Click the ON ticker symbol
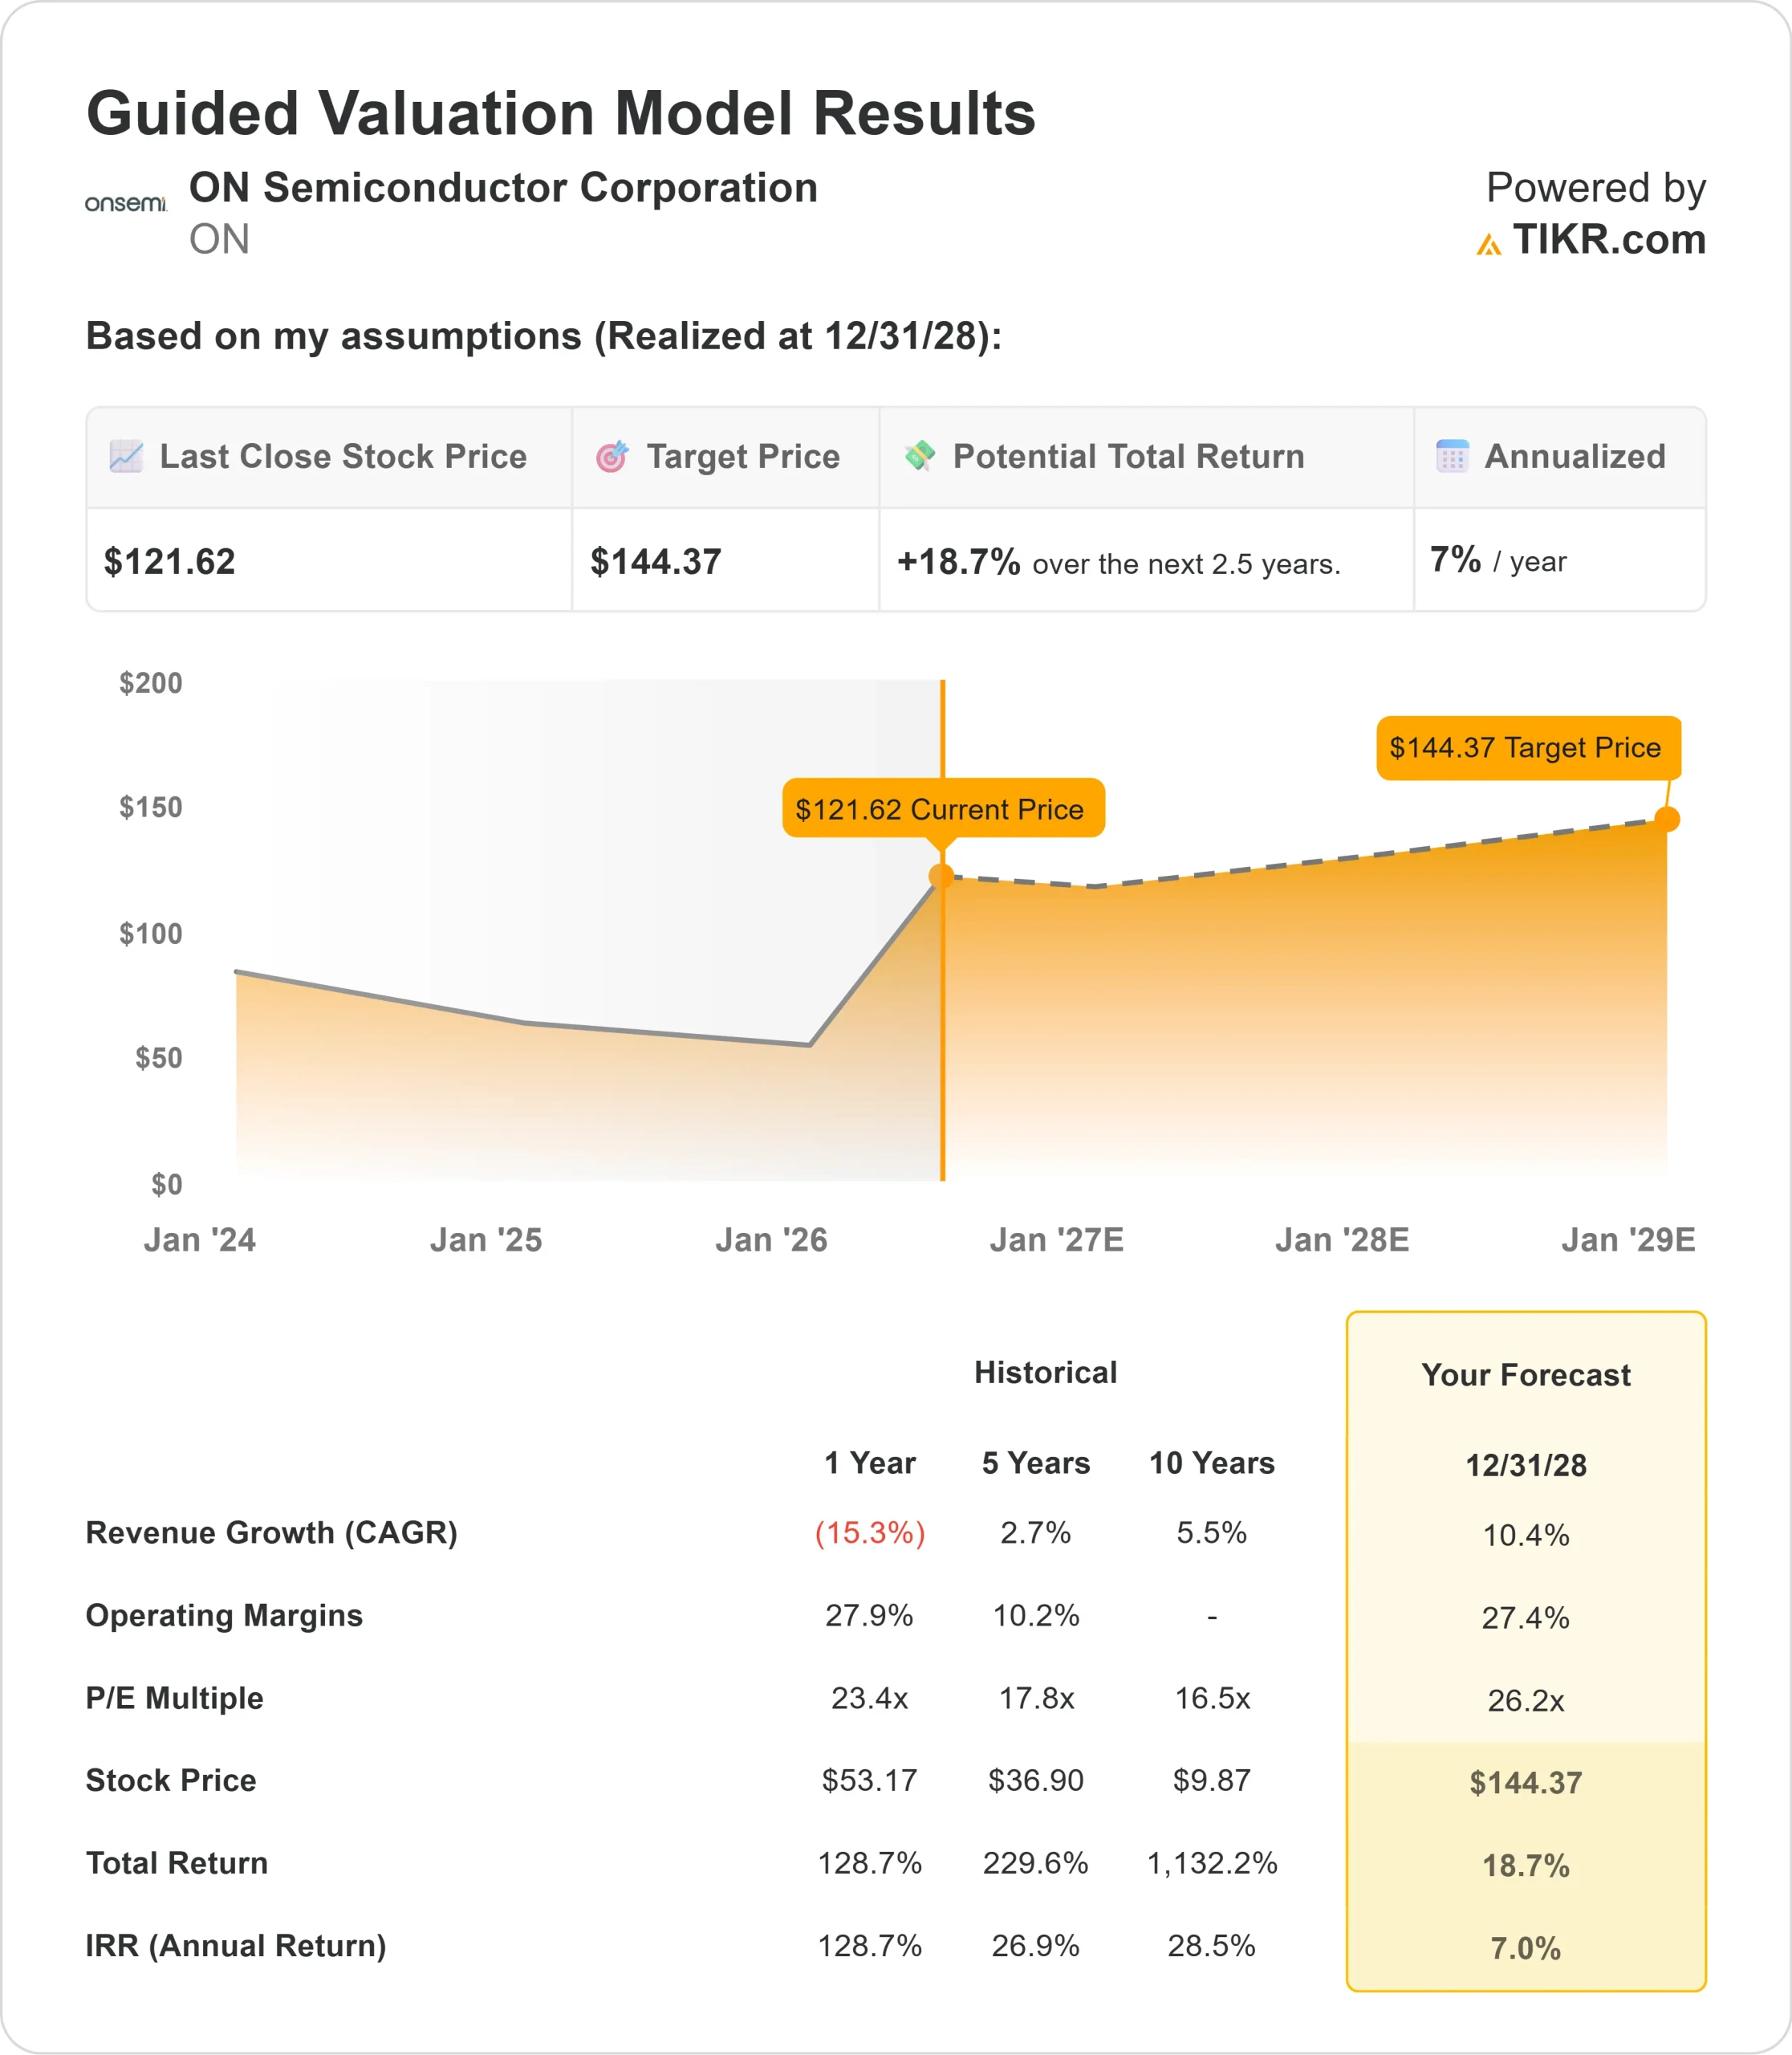The image size is (1792, 2055). click(219, 240)
